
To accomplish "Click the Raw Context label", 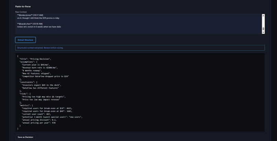I will click(x=21, y=12).
